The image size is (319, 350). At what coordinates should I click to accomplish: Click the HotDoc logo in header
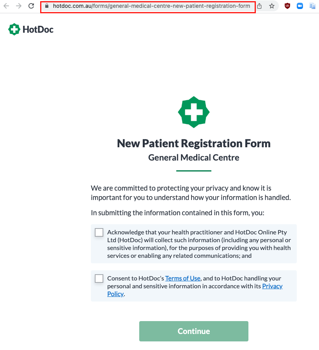coord(31,29)
